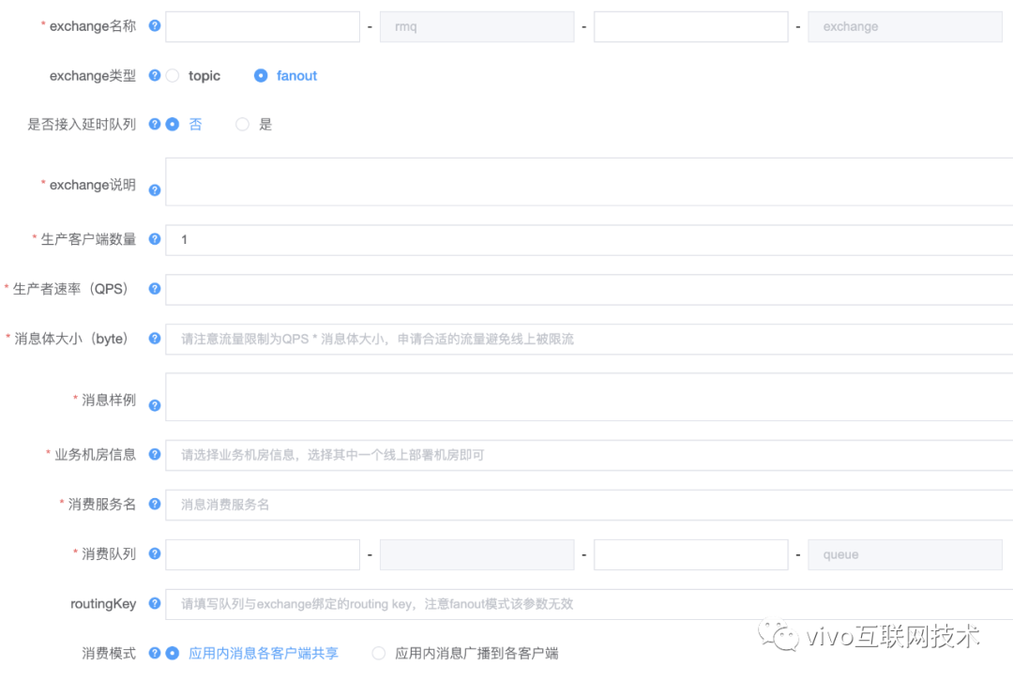
Task: Focus the 消息样例 text area
Action: [589, 397]
